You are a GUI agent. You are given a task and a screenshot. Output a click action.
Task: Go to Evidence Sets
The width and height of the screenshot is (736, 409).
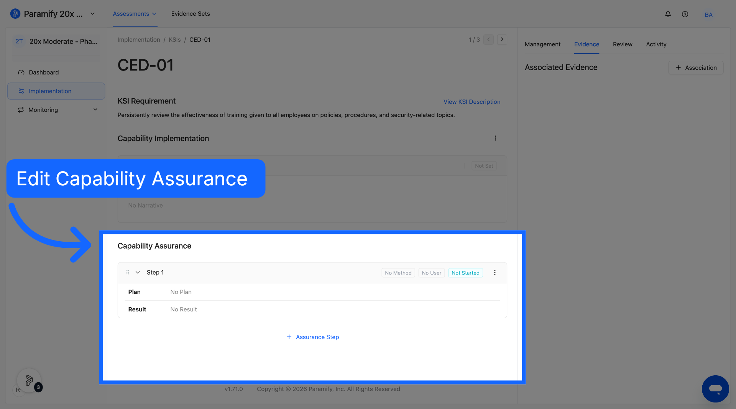(x=191, y=14)
